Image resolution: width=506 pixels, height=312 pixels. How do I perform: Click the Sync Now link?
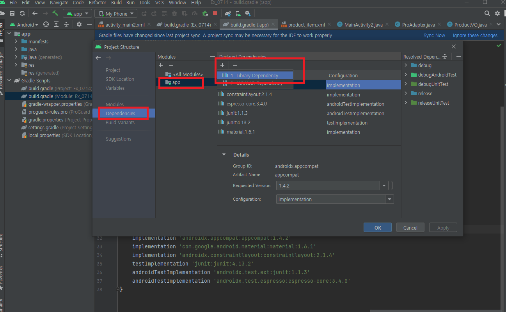[x=434, y=35]
